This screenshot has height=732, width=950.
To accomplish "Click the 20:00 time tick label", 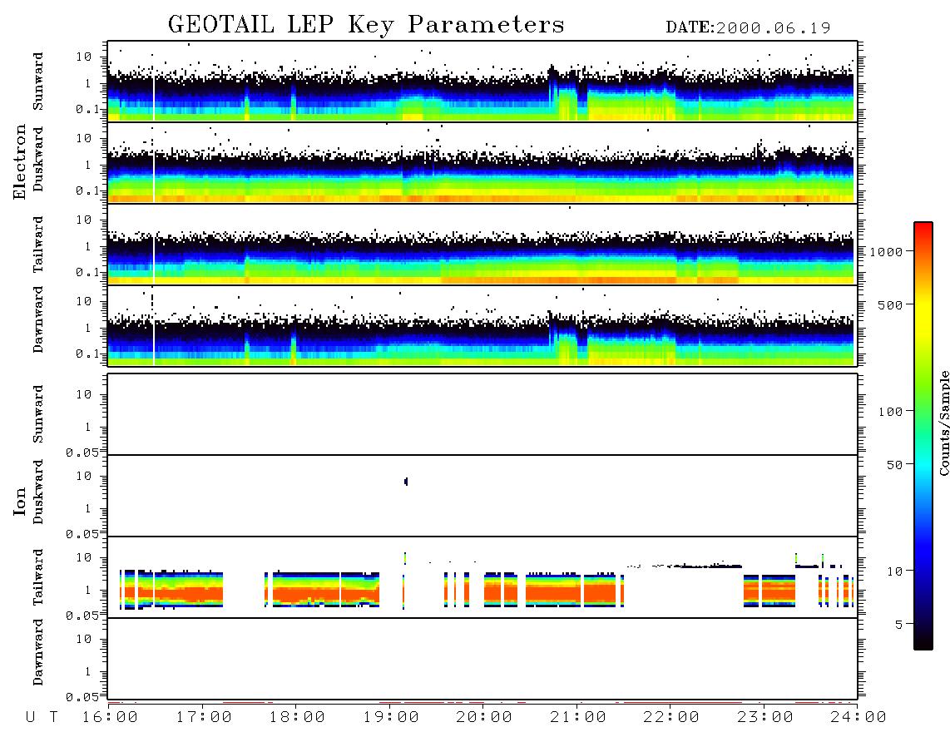I will click(x=485, y=717).
